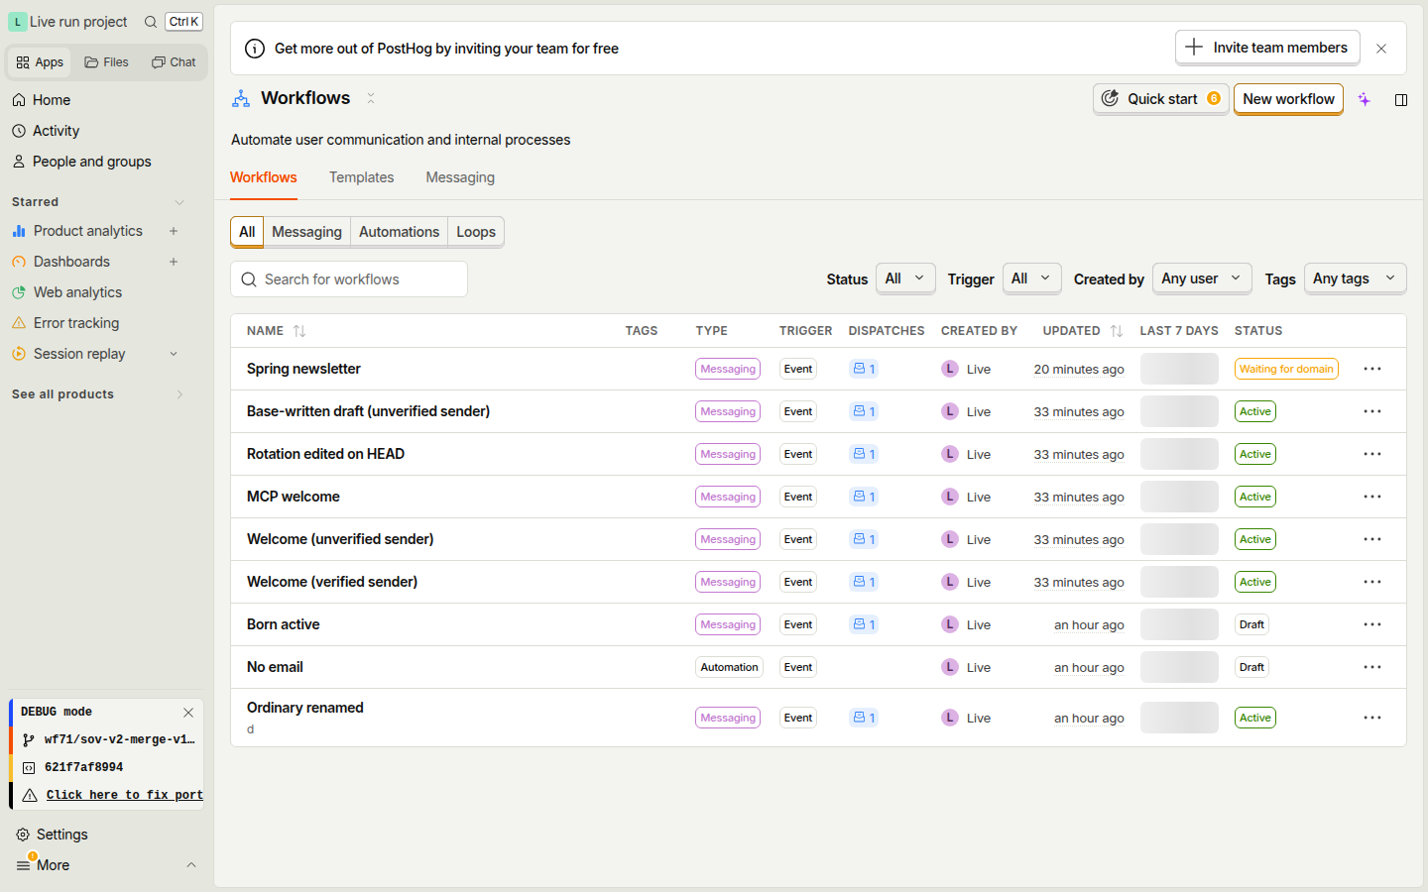
Task: Focus the Search for workflows field
Action: pos(349,279)
